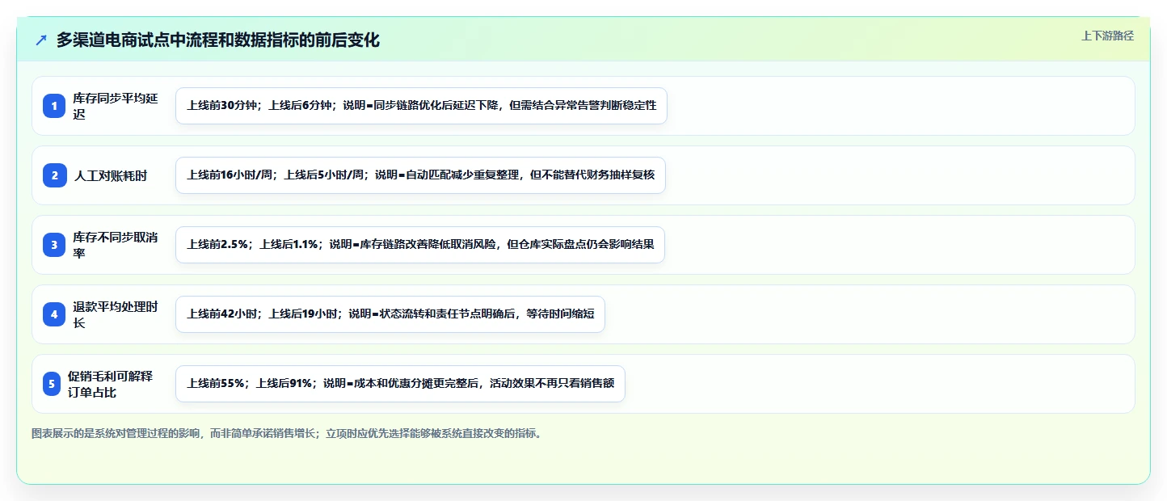Click the detail box starting 上线前30分钟

pyautogui.click(x=421, y=106)
